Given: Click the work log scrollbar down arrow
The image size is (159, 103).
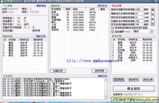Looking at the screenshot, I should pyautogui.click(x=106, y=98).
